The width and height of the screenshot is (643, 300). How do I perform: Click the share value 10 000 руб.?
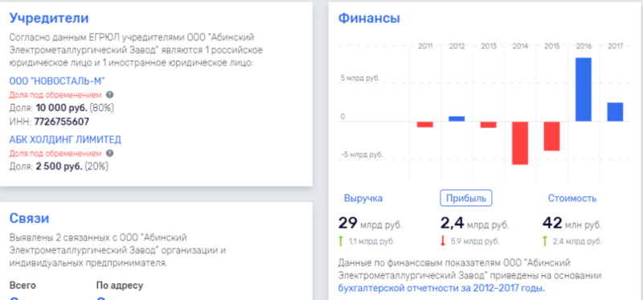62,108
